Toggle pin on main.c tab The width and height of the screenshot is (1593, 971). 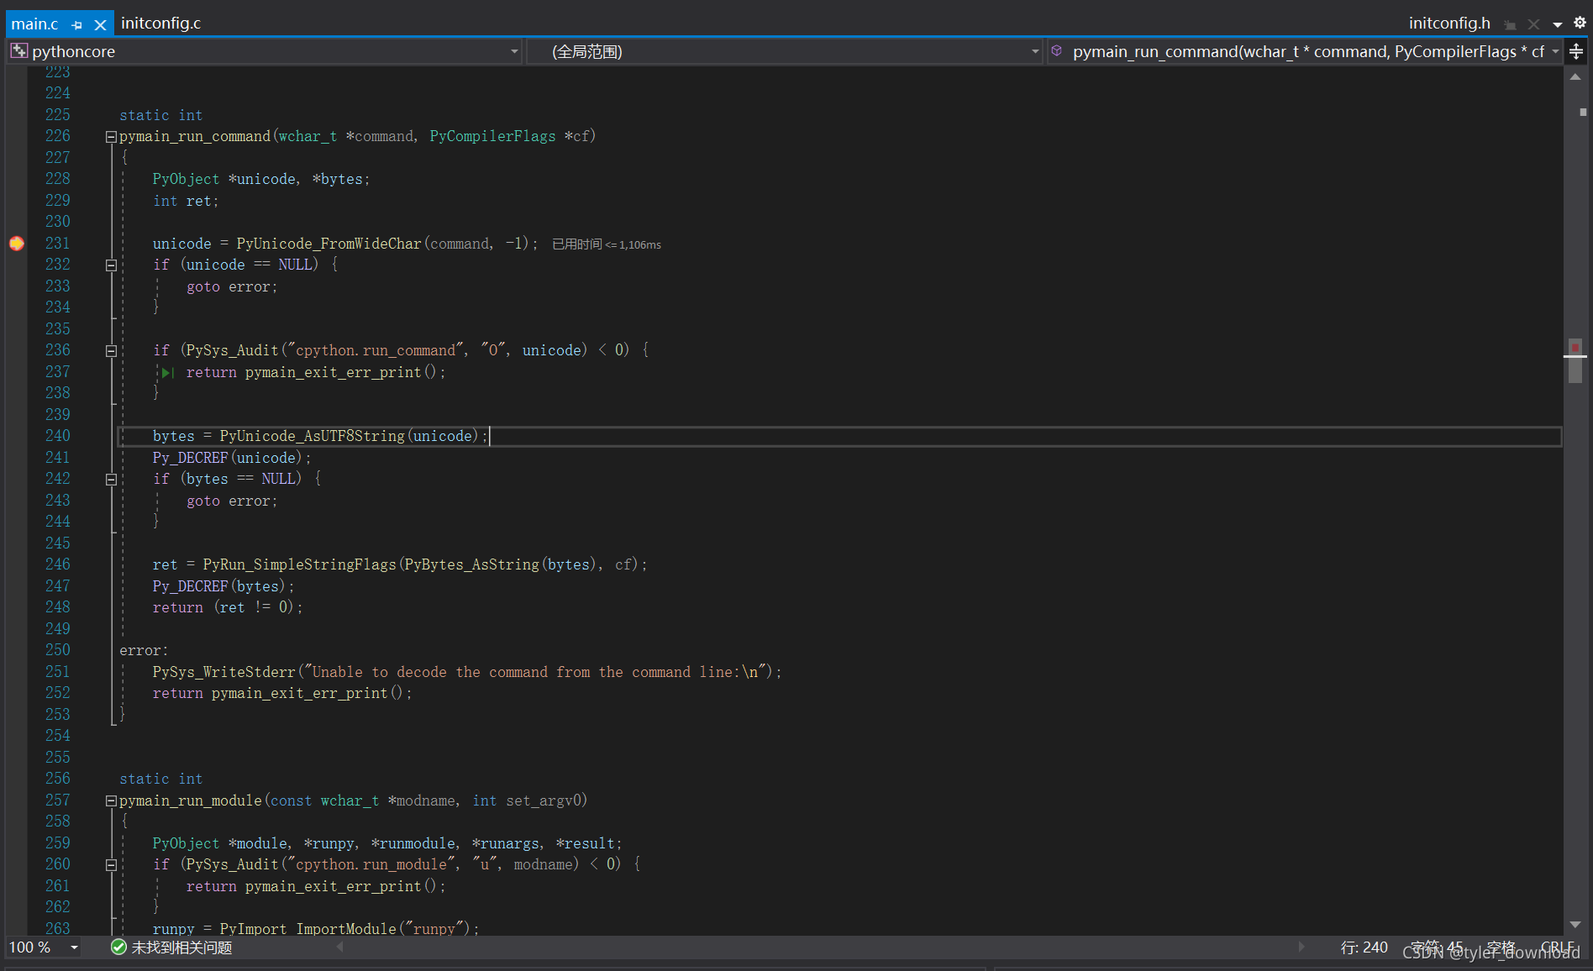click(77, 25)
